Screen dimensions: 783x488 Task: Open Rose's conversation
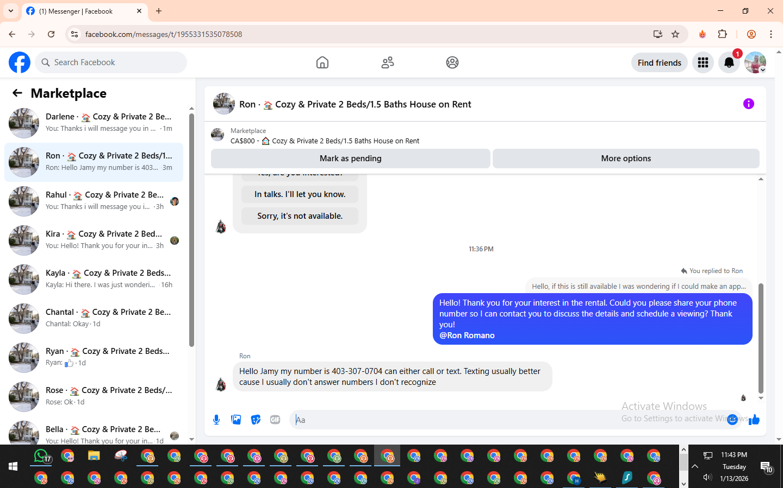pyautogui.click(x=94, y=397)
